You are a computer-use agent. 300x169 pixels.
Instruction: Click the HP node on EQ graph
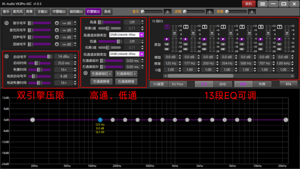(32, 120)
